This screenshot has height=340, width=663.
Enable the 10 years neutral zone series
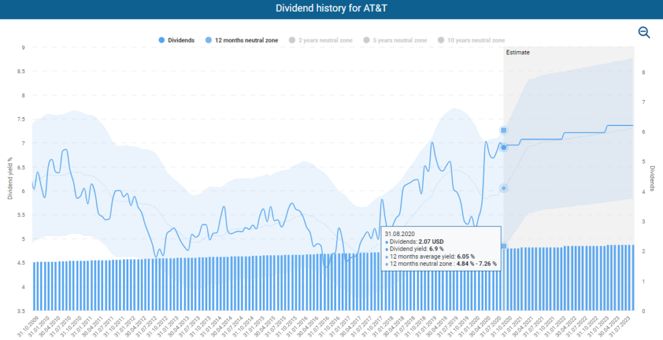coord(471,40)
